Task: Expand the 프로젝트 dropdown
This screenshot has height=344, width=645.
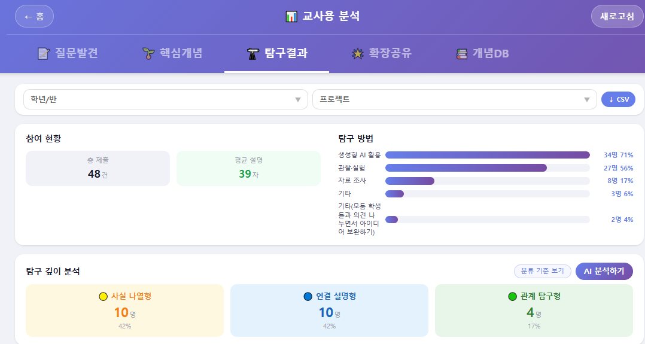Action: [455, 99]
